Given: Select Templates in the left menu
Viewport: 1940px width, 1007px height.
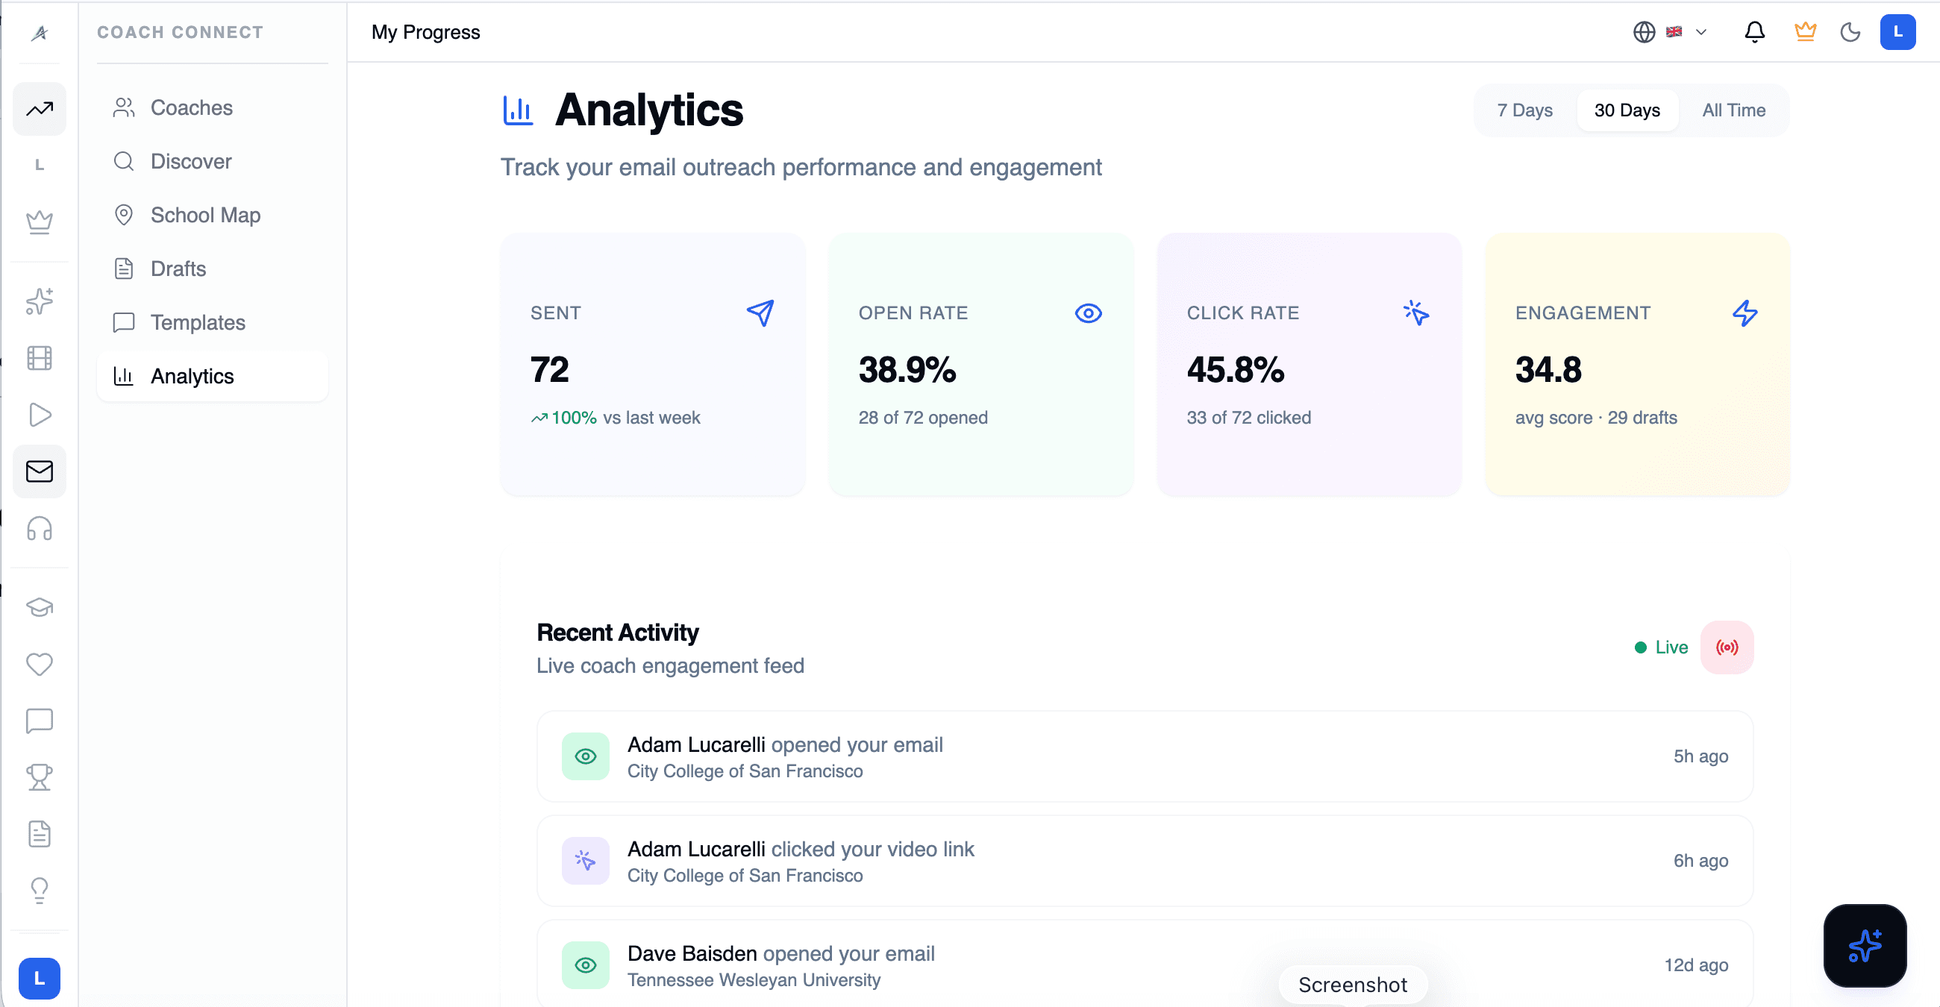Looking at the screenshot, I should point(197,322).
